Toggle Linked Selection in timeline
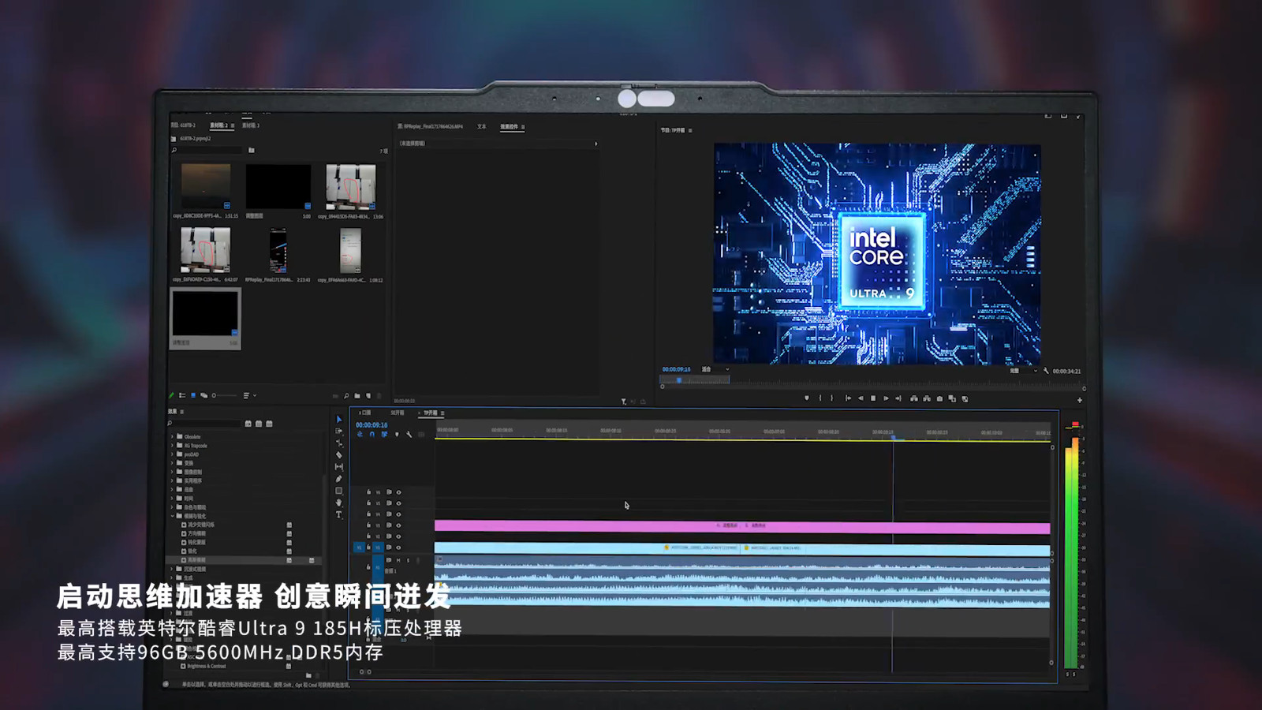The height and width of the screenshot is (710, 1262). pos(384,434)
